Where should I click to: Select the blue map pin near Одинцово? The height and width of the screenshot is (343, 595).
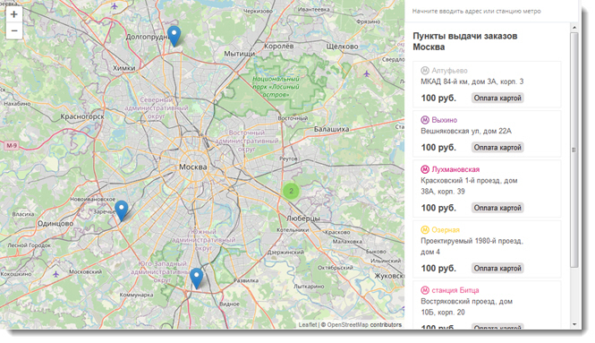(x=122, y=210)
